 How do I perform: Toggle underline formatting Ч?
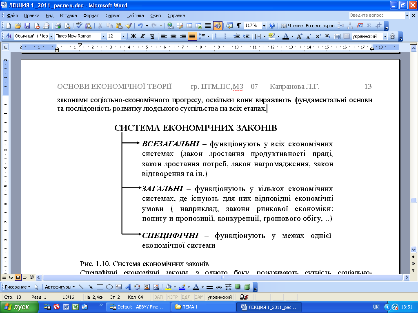pos(152,36)
